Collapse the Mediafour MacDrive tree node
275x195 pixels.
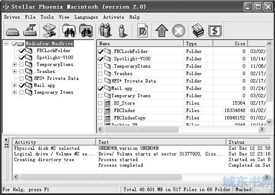(6, 43)
